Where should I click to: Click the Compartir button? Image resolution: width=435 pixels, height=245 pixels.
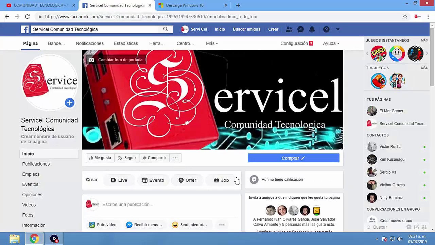[154, 158]
